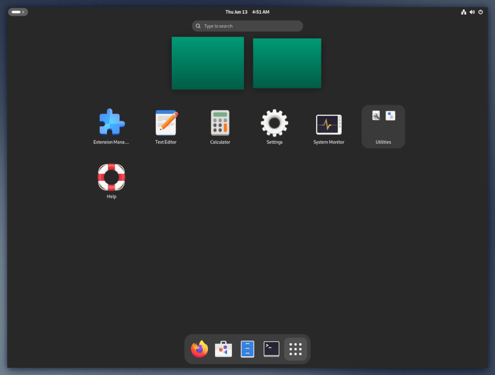Open the power icon system menu
The width and height of the screenshot is (495, 375).
(481, 12)
